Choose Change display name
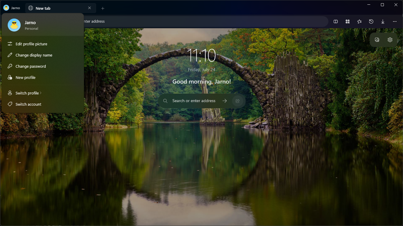 43,55
